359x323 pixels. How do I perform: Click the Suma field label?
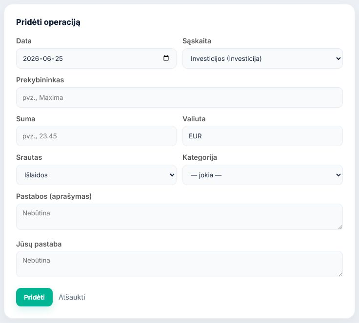26,119
